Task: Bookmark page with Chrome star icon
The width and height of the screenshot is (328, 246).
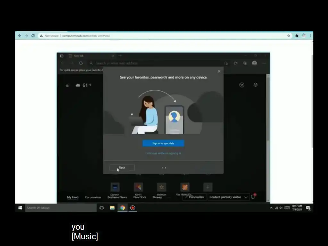Action: (289, 36)
